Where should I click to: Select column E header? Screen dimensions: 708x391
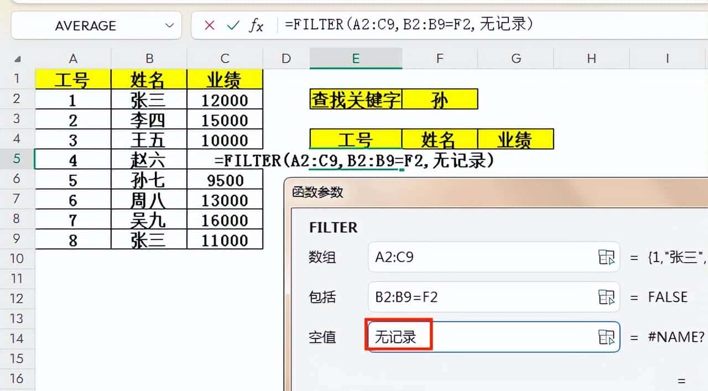[356, 58]
